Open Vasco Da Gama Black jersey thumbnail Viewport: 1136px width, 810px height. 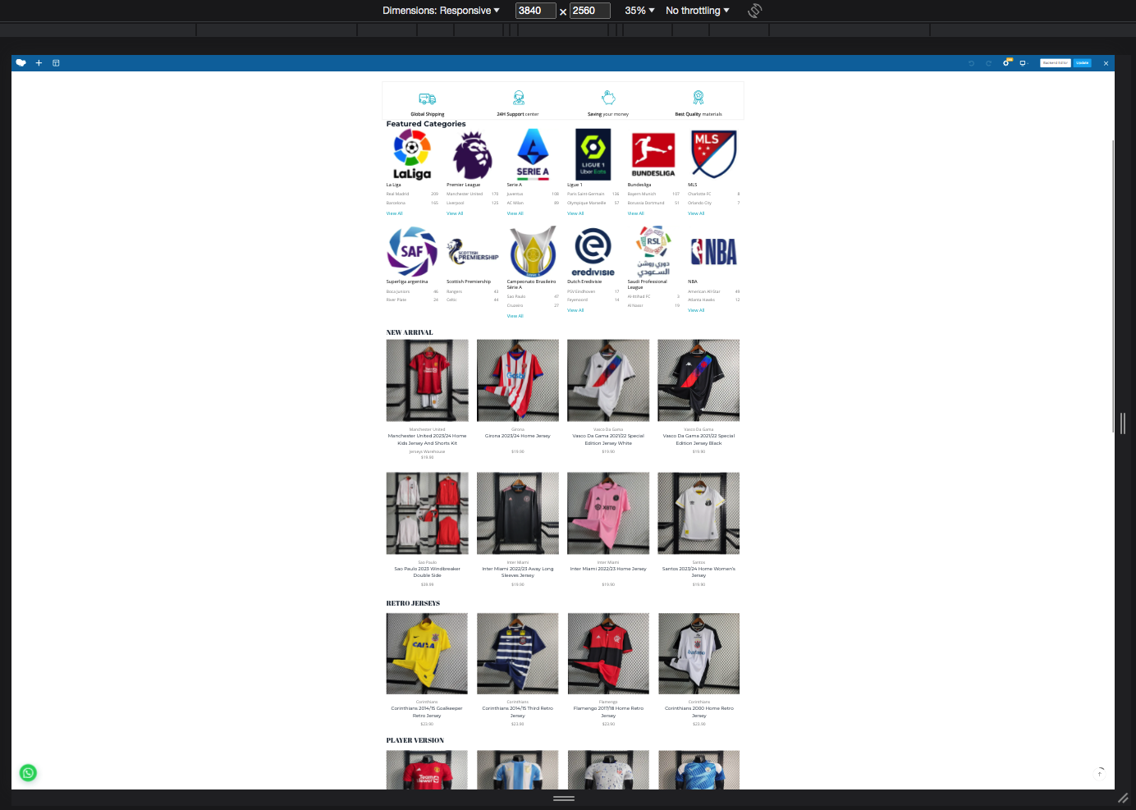(699, 381)
